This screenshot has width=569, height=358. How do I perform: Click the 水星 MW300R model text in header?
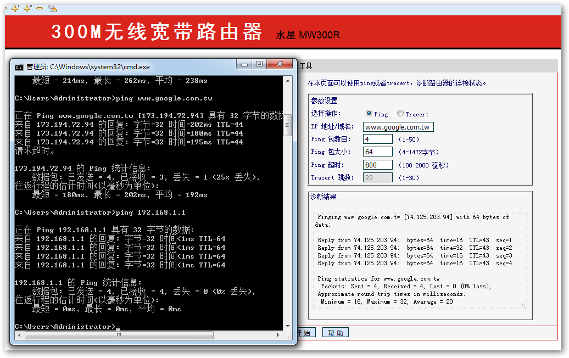pos(308,35)
